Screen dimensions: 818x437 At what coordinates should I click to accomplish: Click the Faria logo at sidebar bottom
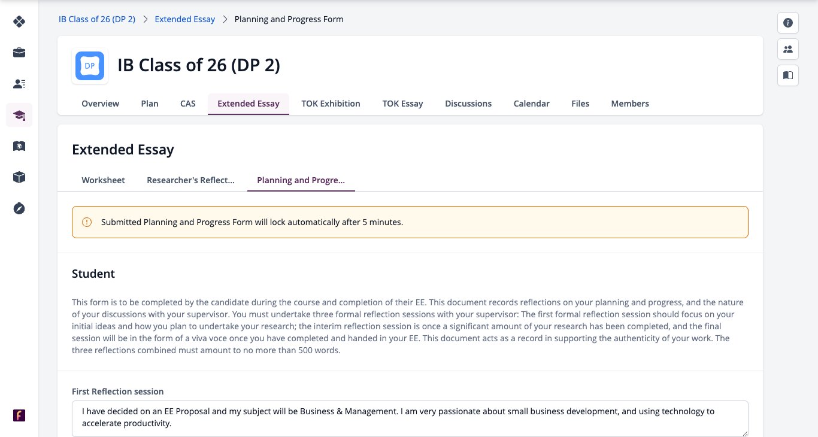(19, 415)
